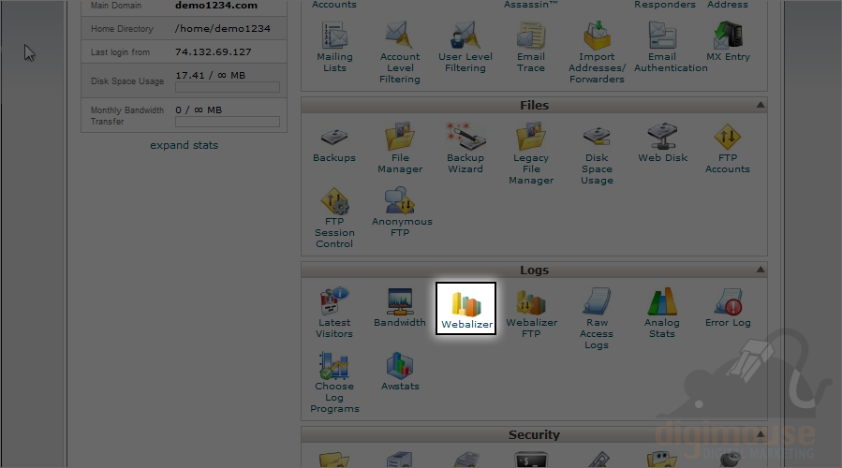Open FTP Session Control
The width and height of the screenshot is (842, 468).
point(334,218)
